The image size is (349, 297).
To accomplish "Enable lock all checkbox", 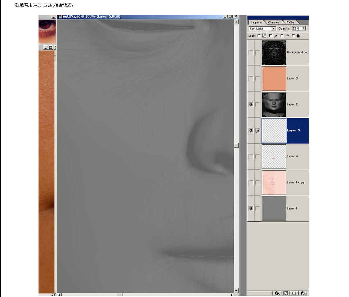I will tap(293, 36).
